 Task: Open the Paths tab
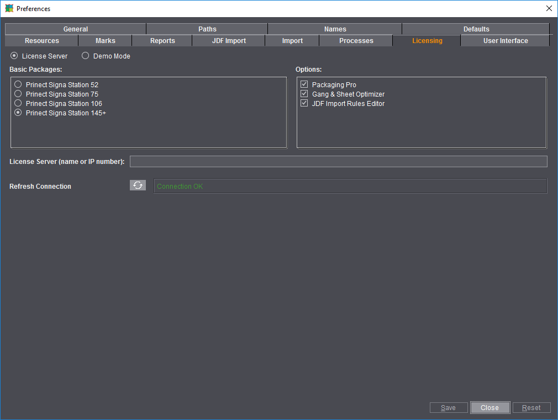click(x=207, y=29)
